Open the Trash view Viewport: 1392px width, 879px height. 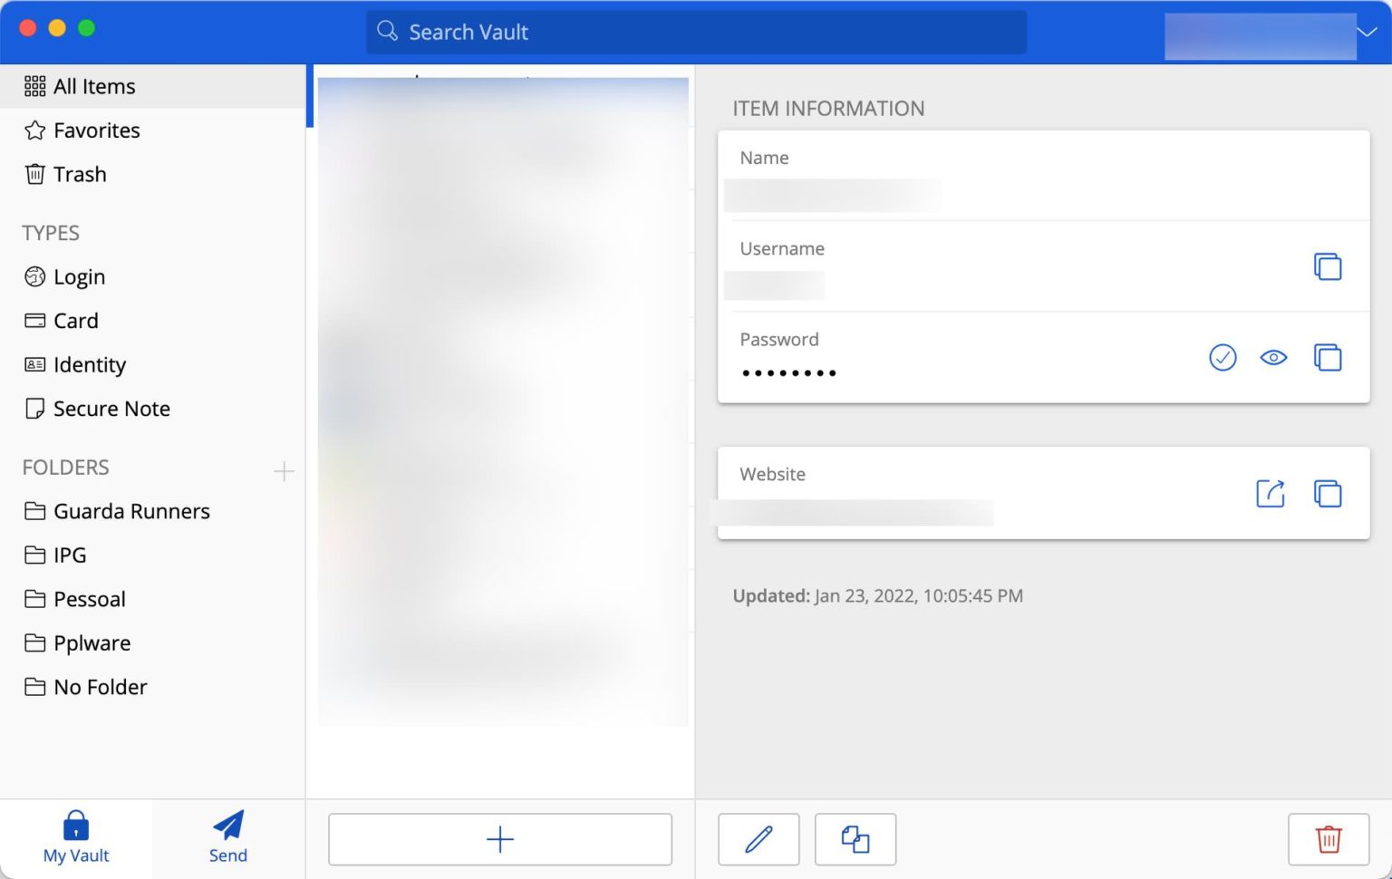pos(80,174)
